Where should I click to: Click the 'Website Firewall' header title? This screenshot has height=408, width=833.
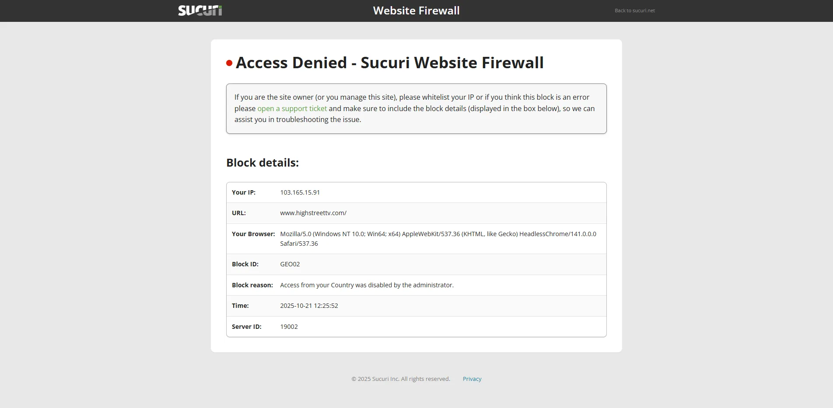pyautogui.click(x=416, y=10)
